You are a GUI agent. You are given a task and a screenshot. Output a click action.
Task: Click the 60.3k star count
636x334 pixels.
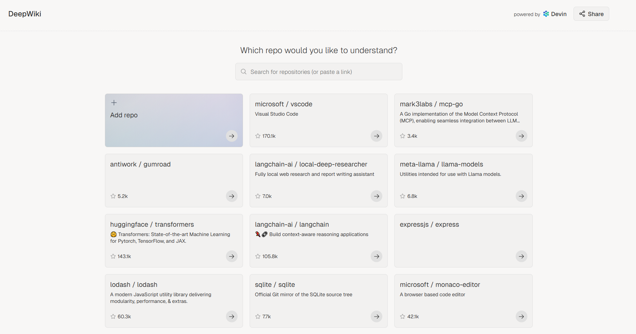[x=124, y=317]
